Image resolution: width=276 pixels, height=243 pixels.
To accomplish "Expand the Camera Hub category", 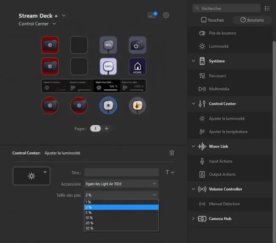I will point(194,219).
